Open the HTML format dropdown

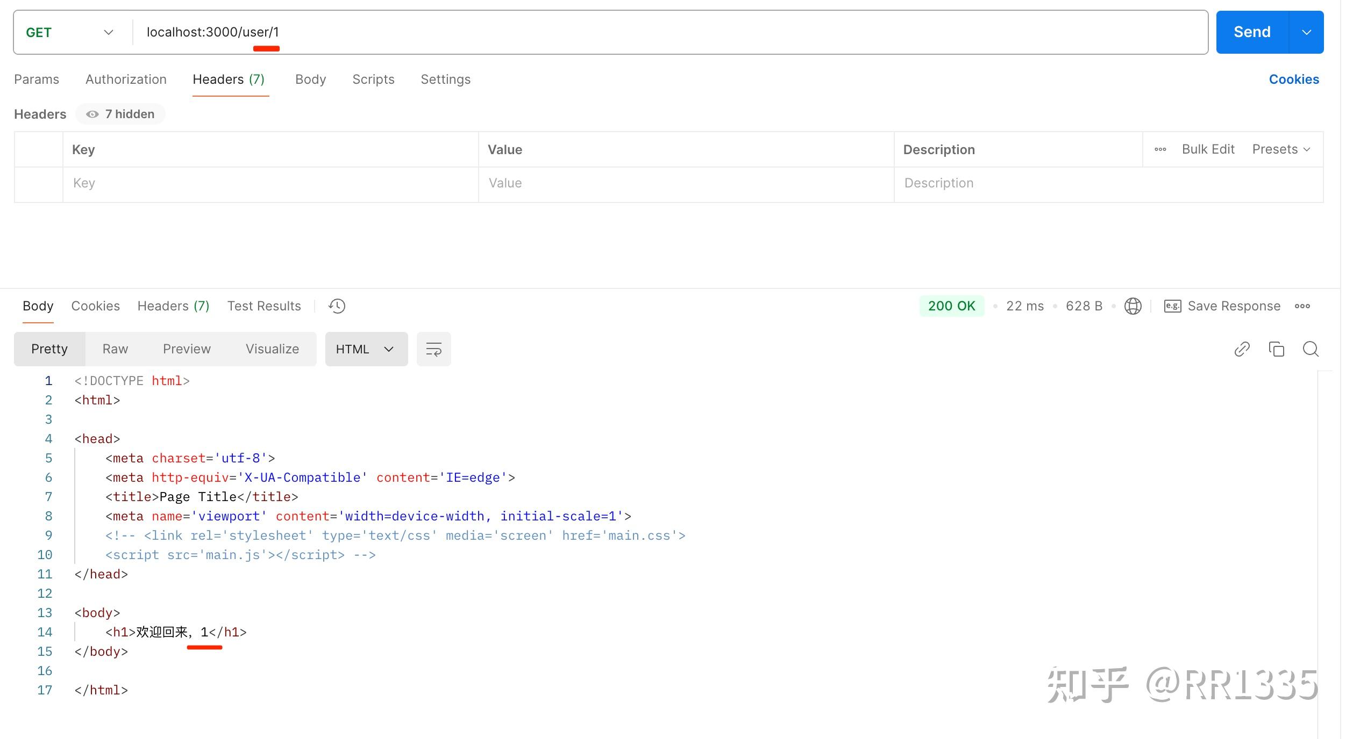[x=366, y=349]
